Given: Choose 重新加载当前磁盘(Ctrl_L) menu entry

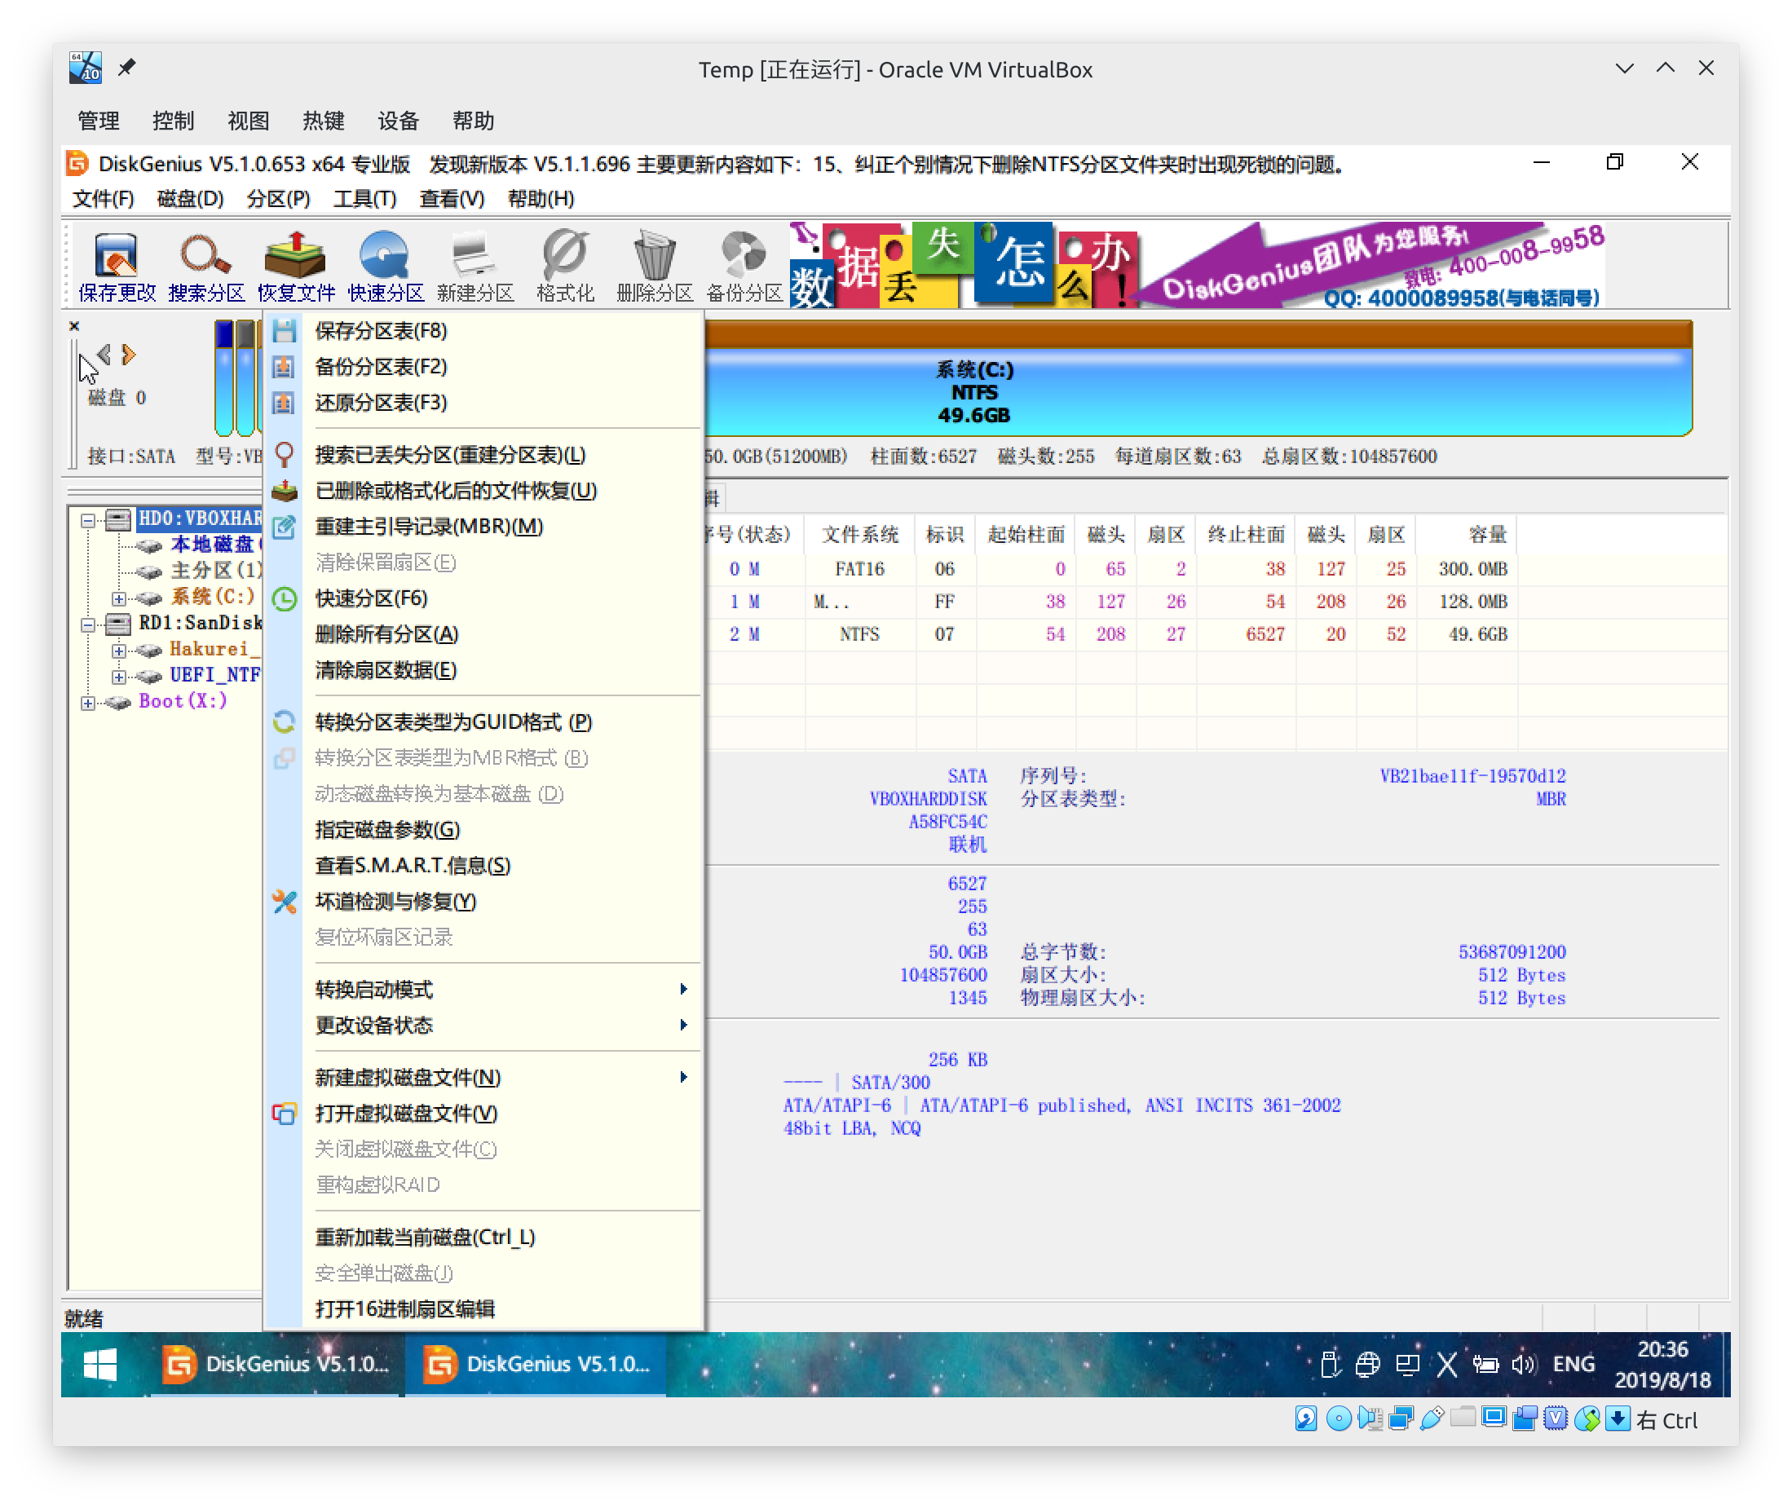Looking at the screenshot, I should pos(483,1237).
